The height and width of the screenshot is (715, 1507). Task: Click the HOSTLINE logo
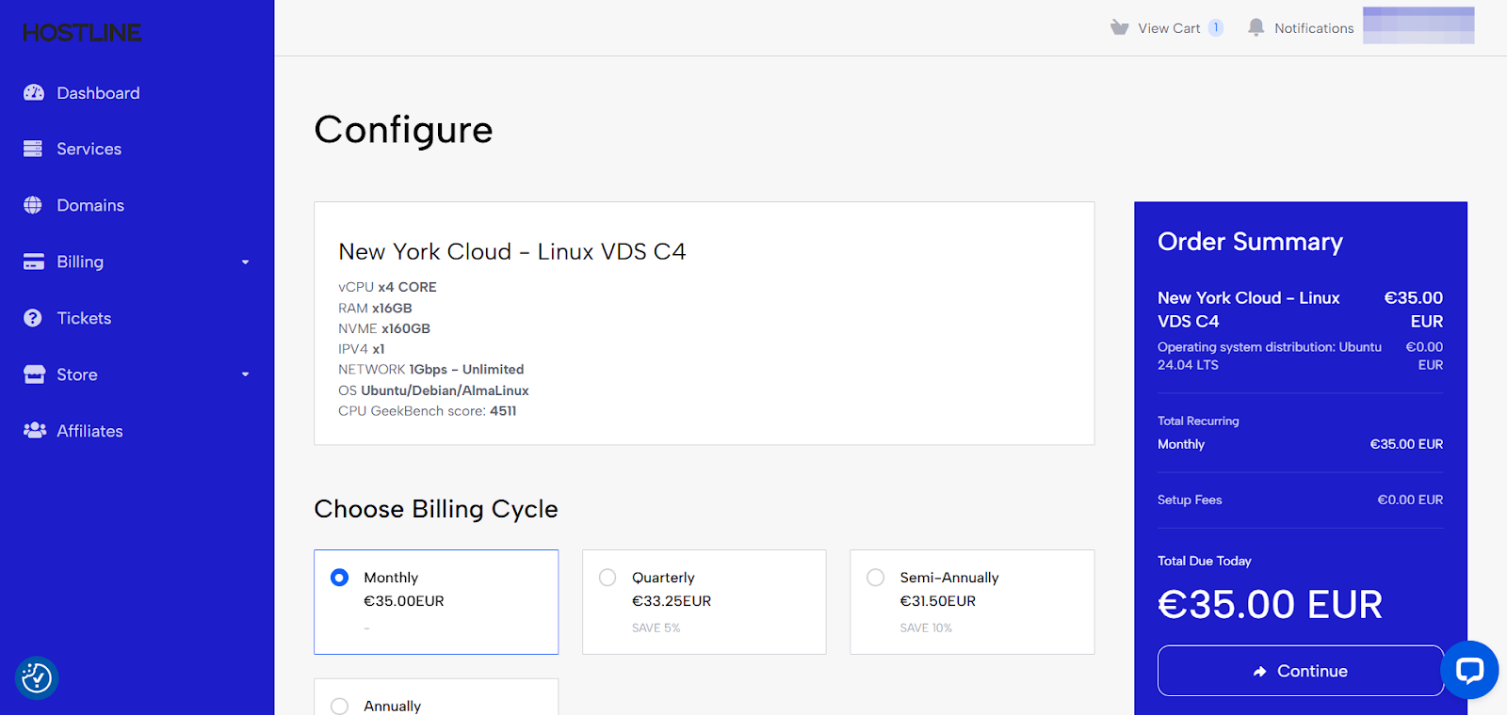click(82, 33)
